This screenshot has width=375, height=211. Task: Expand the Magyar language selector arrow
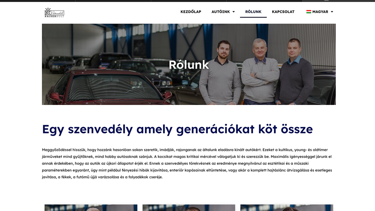(332, 12)
